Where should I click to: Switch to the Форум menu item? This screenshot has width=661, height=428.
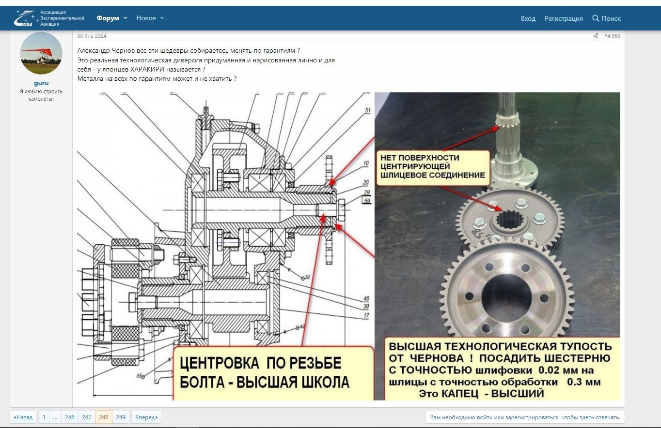tap(109, 18)
